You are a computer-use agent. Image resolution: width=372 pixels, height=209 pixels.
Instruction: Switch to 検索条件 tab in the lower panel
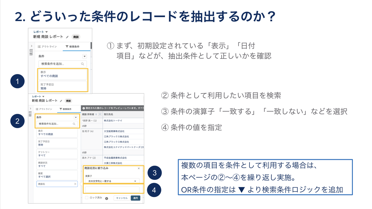tap(65, 109)
